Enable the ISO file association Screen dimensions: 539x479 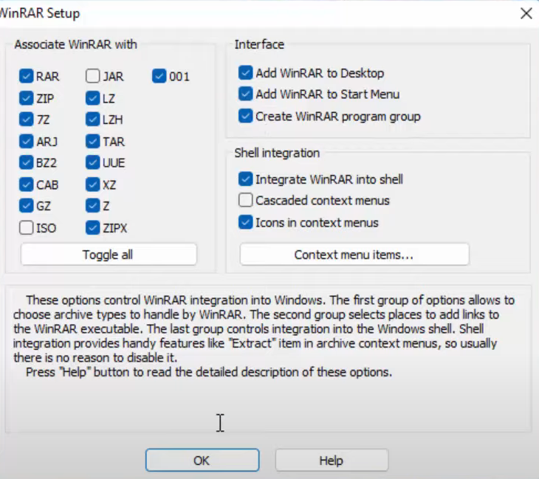click(27, 228)
